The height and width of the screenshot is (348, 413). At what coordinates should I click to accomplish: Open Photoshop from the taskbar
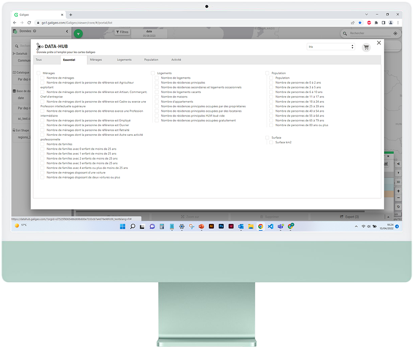pos(221,226)
